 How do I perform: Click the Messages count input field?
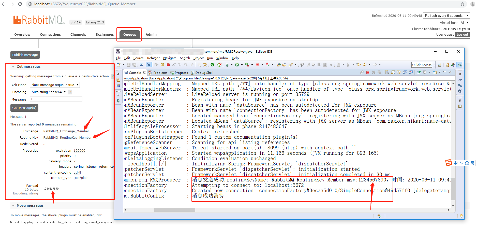[56, 99]
